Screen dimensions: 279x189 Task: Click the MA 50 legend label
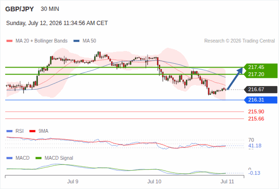click(89, 41)
